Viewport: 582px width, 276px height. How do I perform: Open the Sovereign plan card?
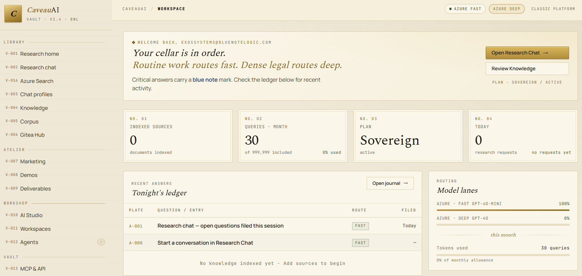408,136
